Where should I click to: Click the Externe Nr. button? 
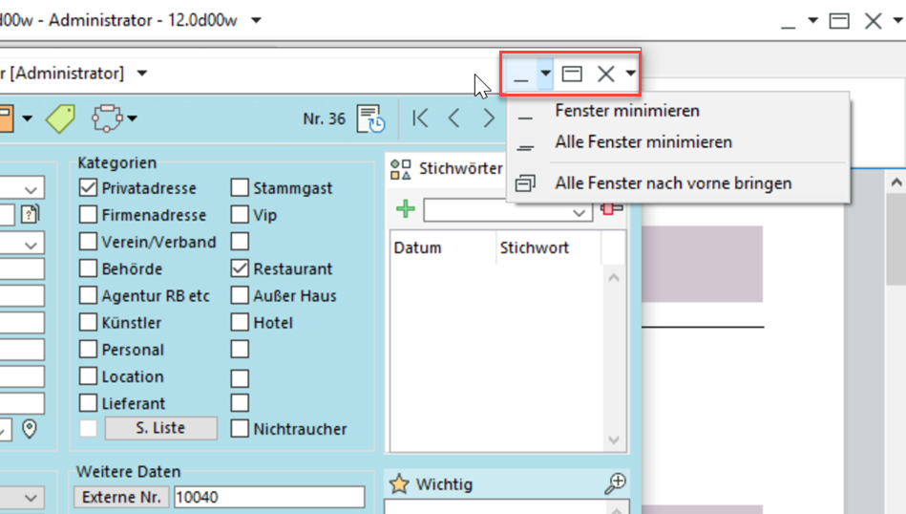point(121,497)
